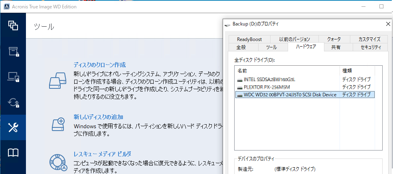Click the WDC WD32 disk drive icon
The image size is (393, 174).
[240, 95]
